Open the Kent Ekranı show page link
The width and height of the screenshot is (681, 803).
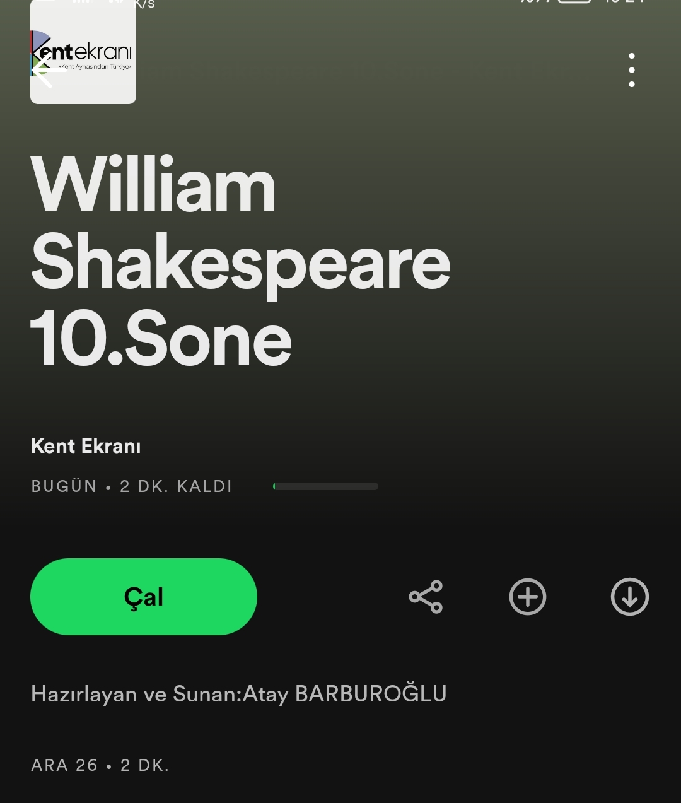tap(86, 446)
